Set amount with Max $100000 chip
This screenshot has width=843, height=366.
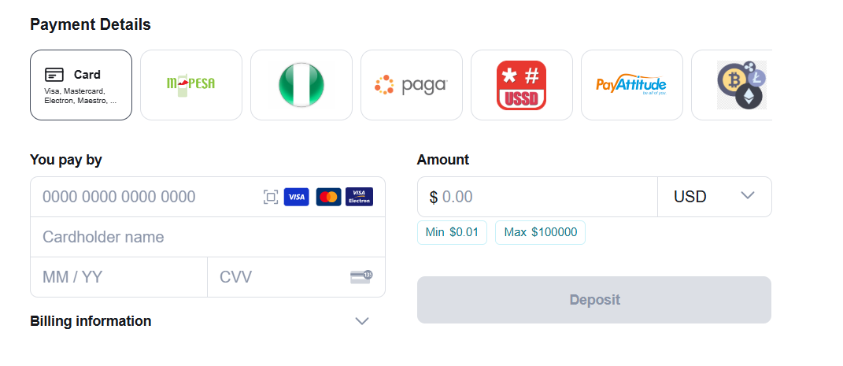[540, 233]
